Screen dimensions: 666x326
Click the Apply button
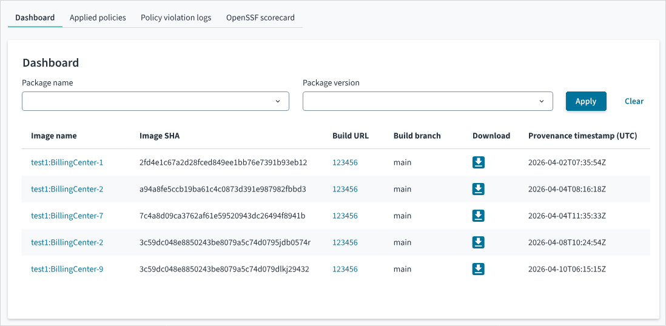[x=586, y=101]
